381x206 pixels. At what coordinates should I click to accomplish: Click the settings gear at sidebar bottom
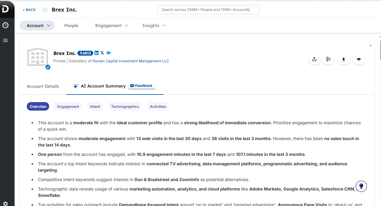coord(5,203)
